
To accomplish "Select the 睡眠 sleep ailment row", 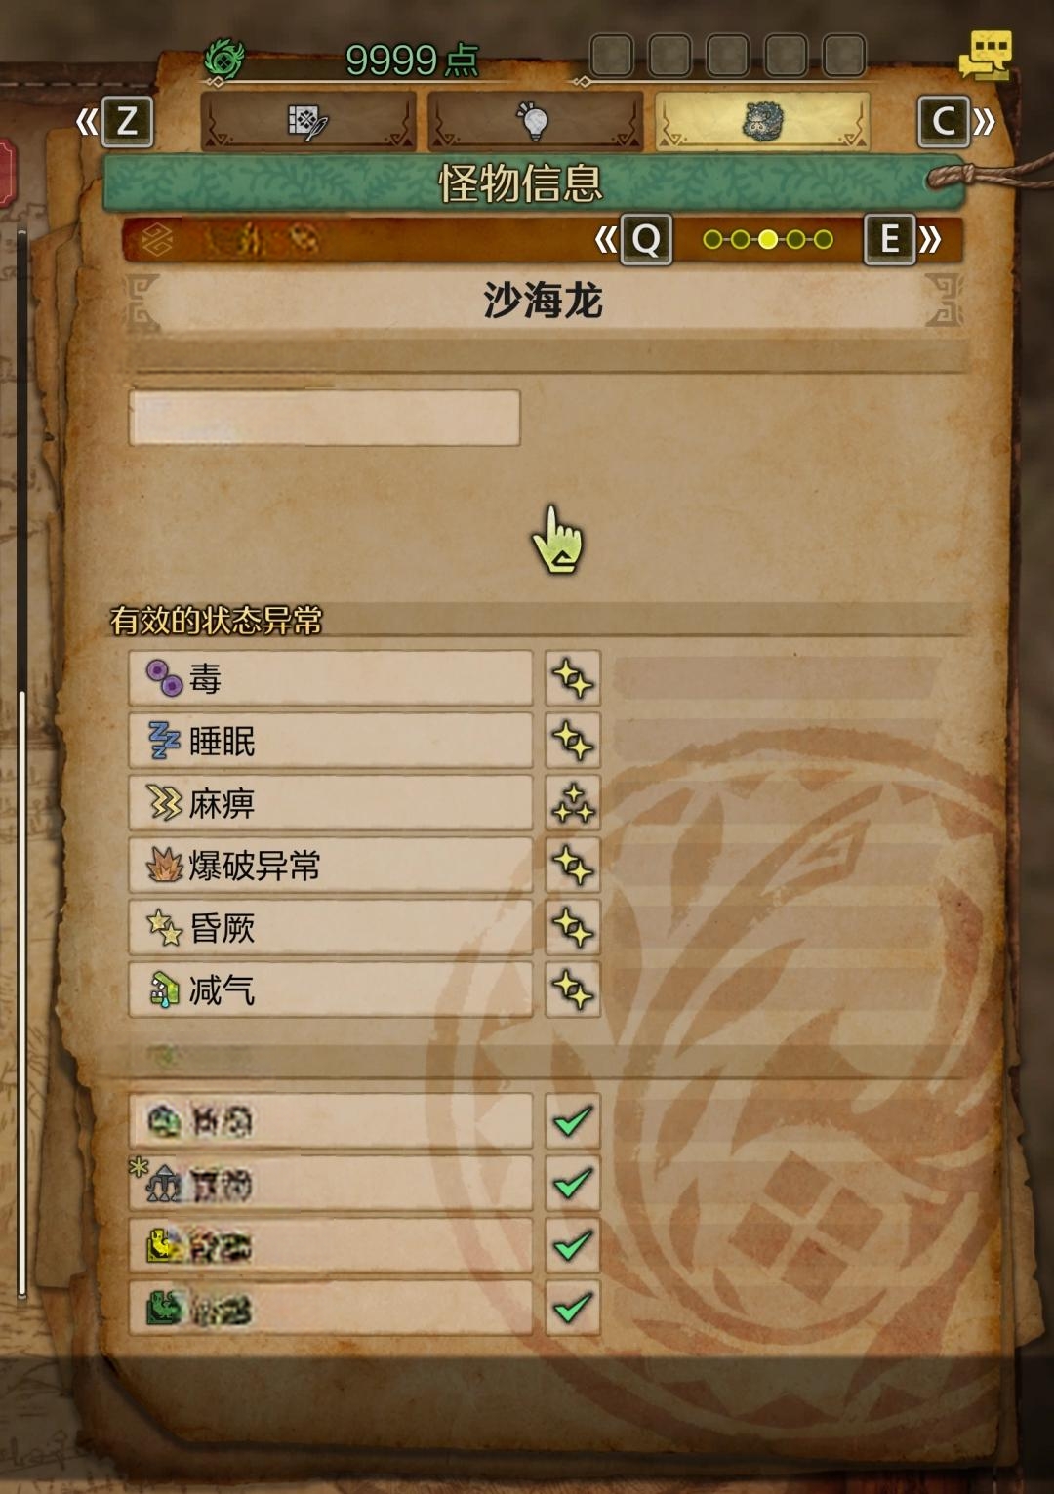I will (x=331, y=741).
